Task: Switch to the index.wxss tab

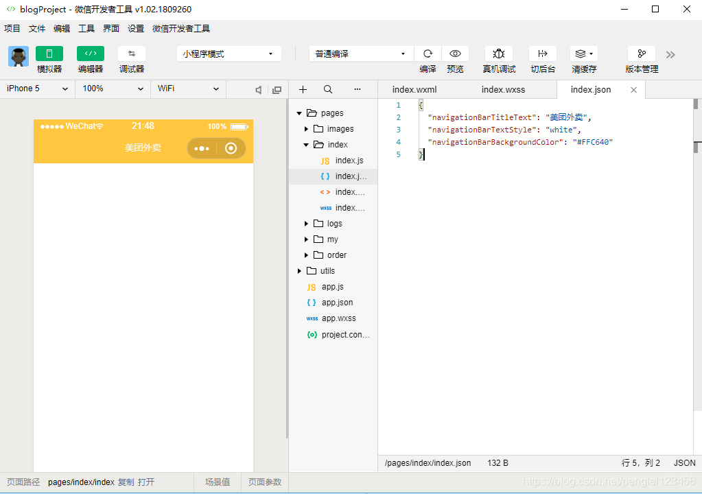Action: click(x=503, y=89)
